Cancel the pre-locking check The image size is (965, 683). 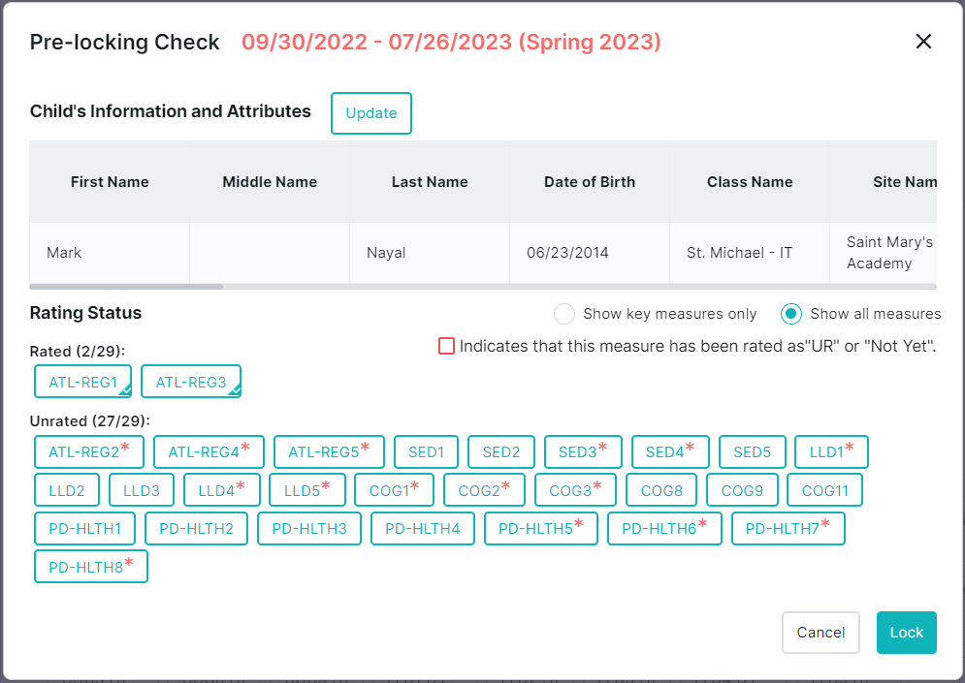[820, 633]
